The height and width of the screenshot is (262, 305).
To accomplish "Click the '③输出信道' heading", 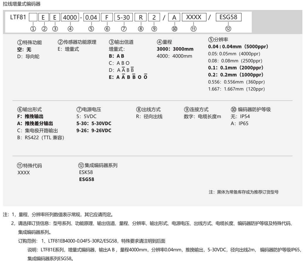I will point(121,42).
